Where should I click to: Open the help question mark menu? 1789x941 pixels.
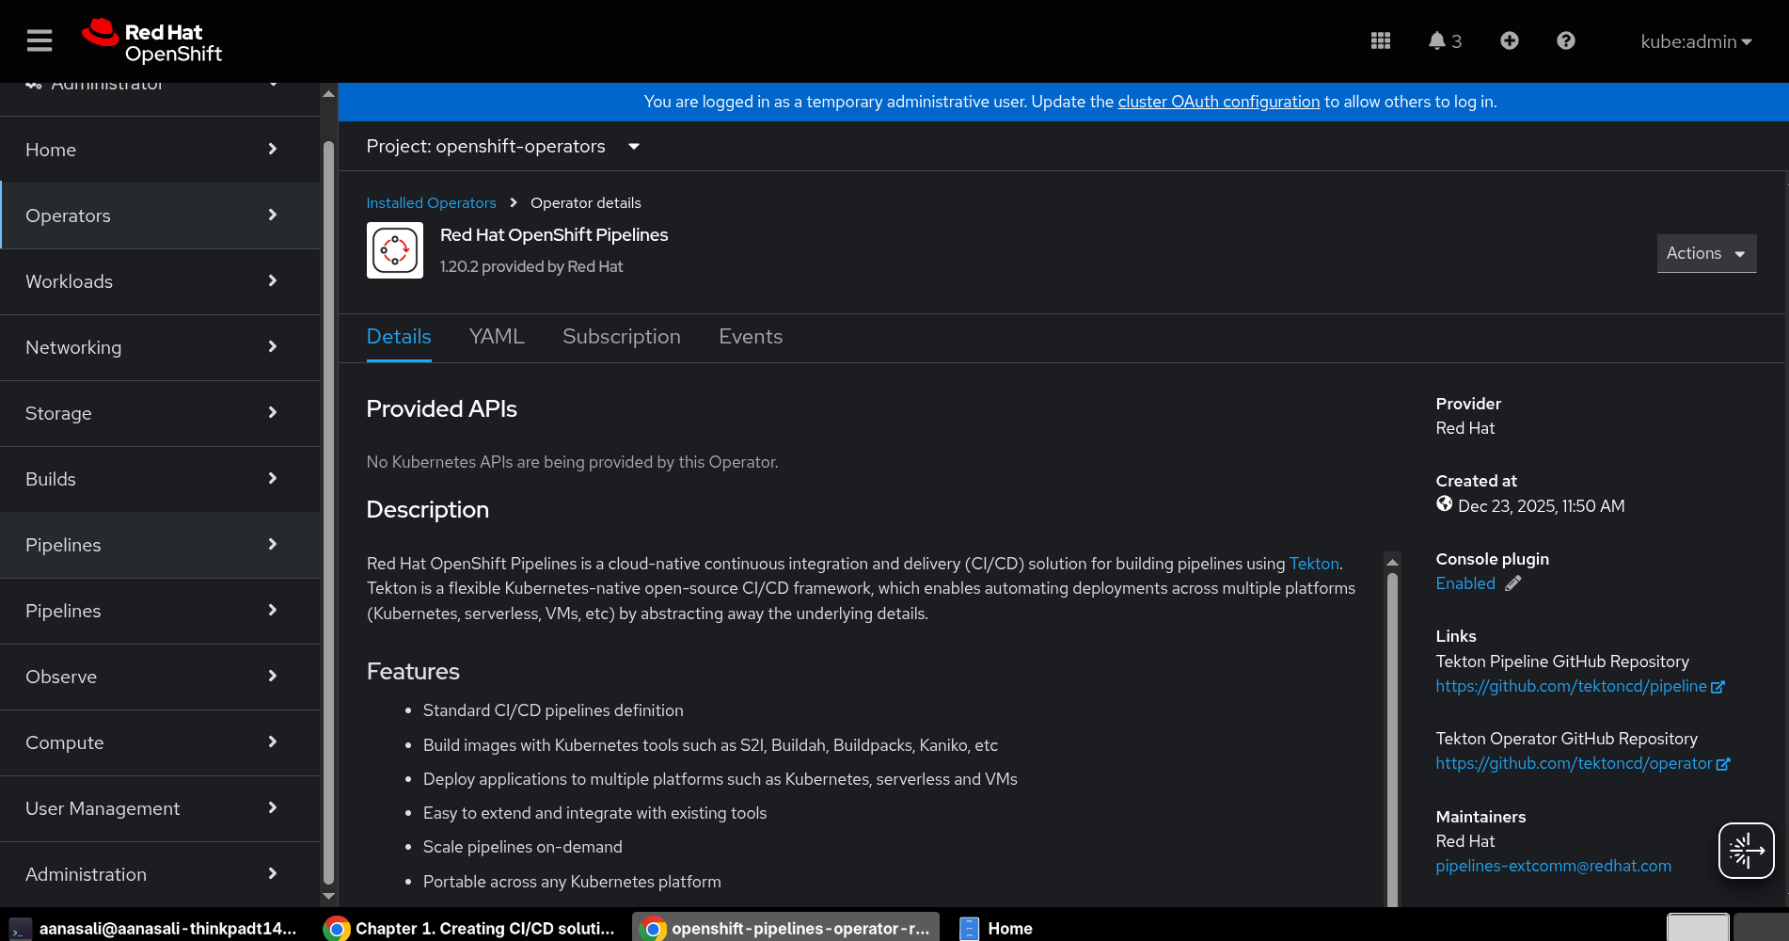click(x=1566, y=40)
